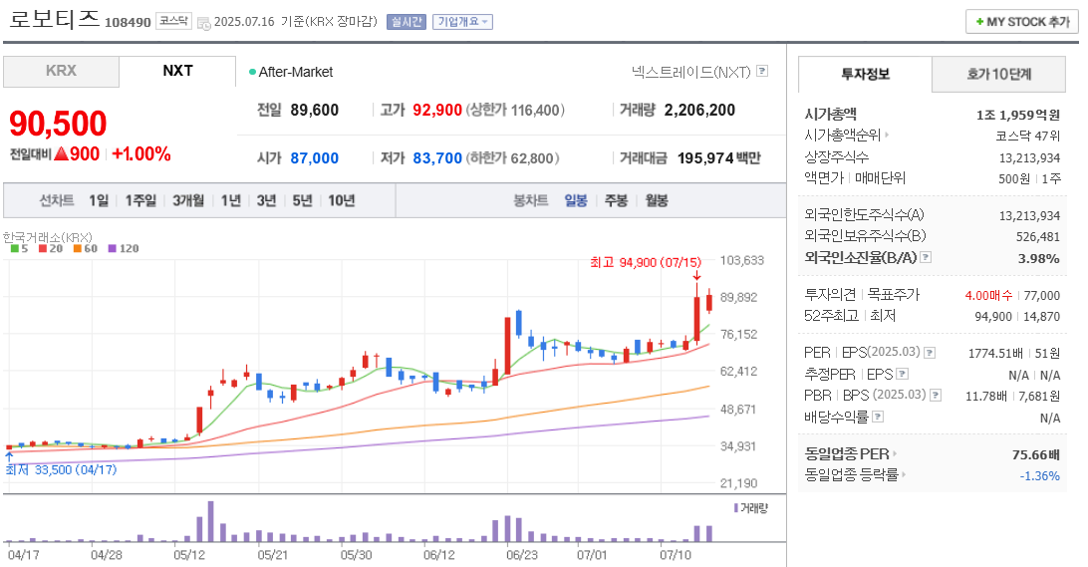Click the 실시간 button
Screen dimensions: 1088x567
406,22
